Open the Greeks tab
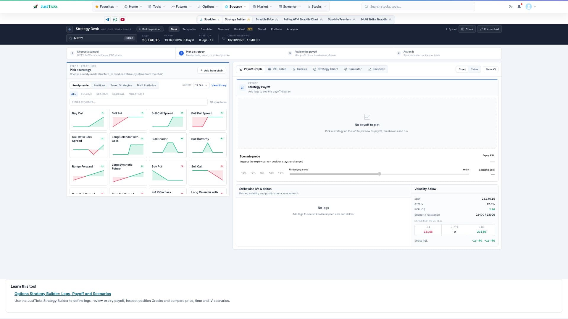568x319 pixels. (299, 69)
